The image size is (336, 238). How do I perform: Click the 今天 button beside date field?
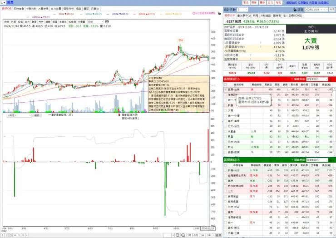[x=332, y=10]
